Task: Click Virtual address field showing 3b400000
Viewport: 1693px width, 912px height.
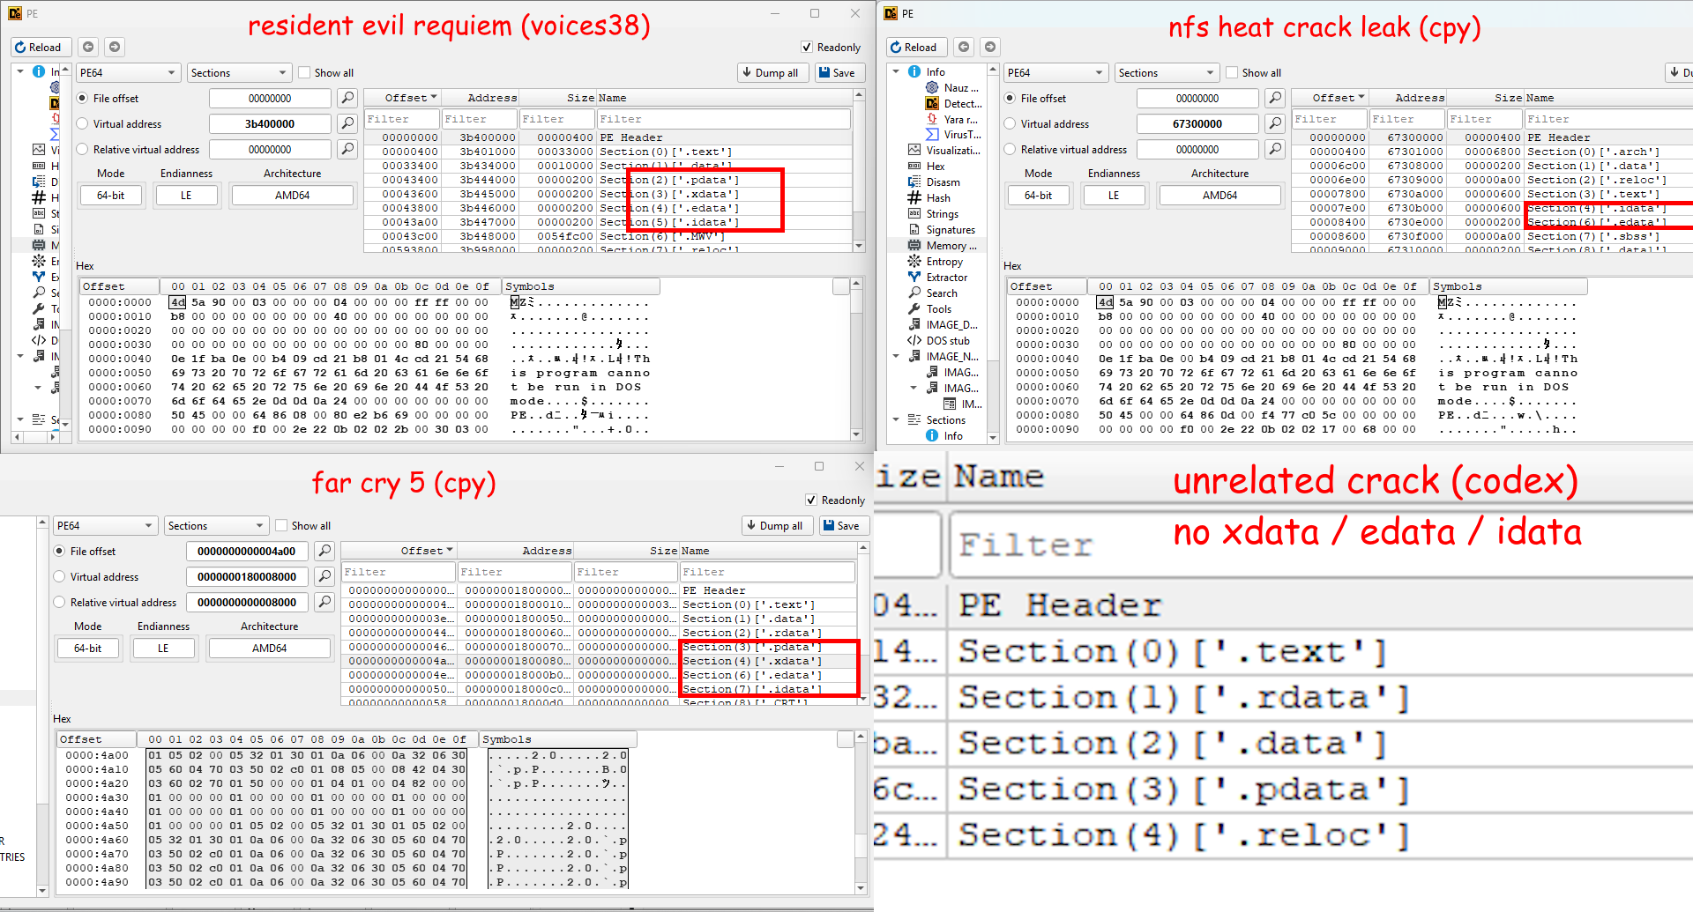Action: point(270,124)
